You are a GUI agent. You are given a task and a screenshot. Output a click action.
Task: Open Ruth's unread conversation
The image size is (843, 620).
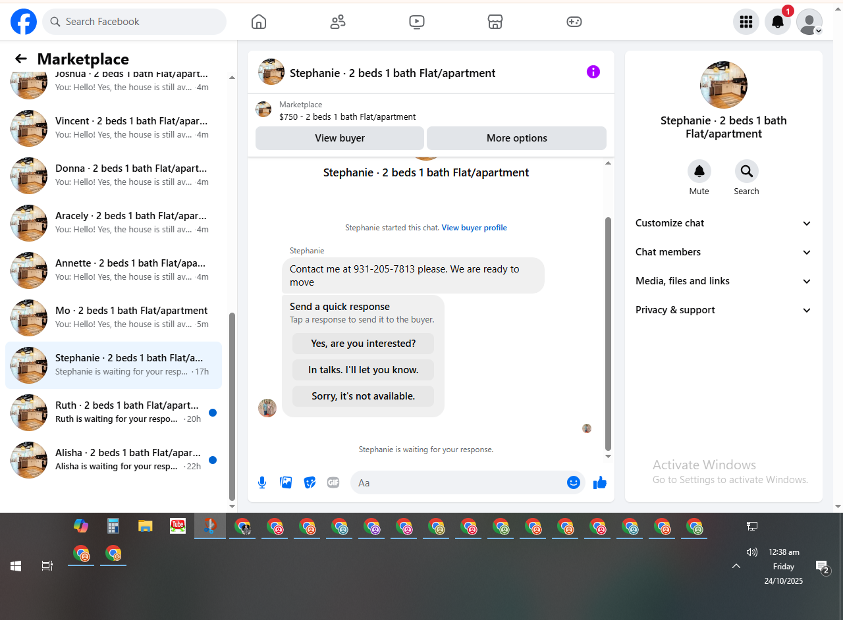click(113, 413)
